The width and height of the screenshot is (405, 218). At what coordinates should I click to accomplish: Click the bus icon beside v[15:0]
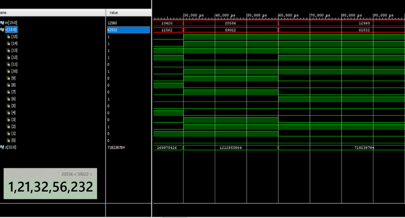(x=2, y=30)
